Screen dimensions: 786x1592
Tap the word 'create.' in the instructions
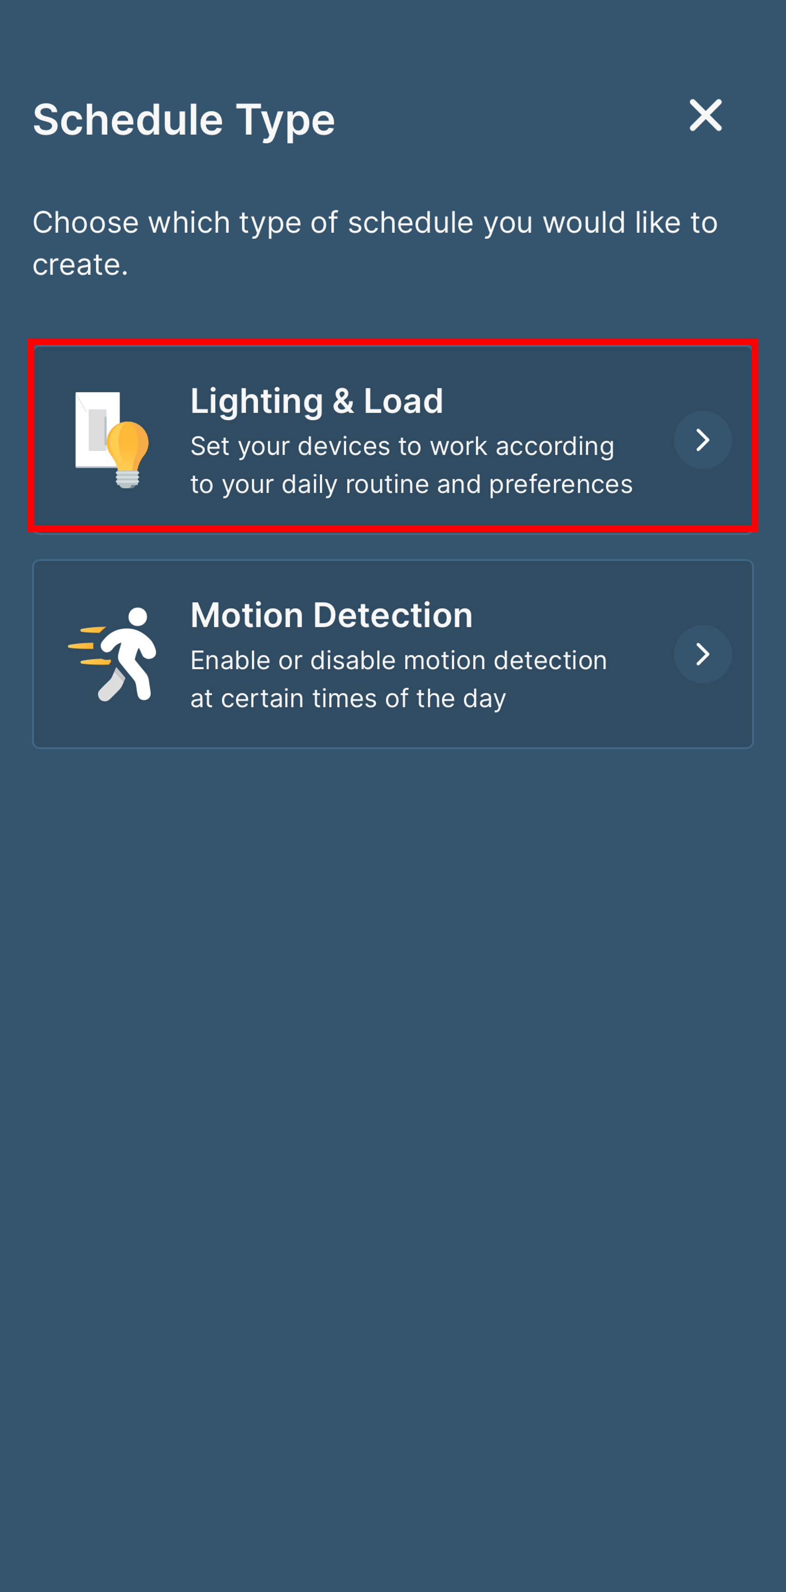tap(80, 265)
